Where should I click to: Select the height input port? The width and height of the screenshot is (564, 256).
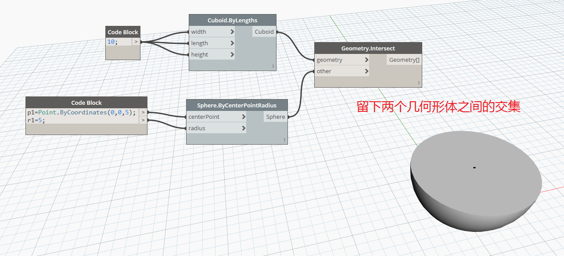(212, 55)
